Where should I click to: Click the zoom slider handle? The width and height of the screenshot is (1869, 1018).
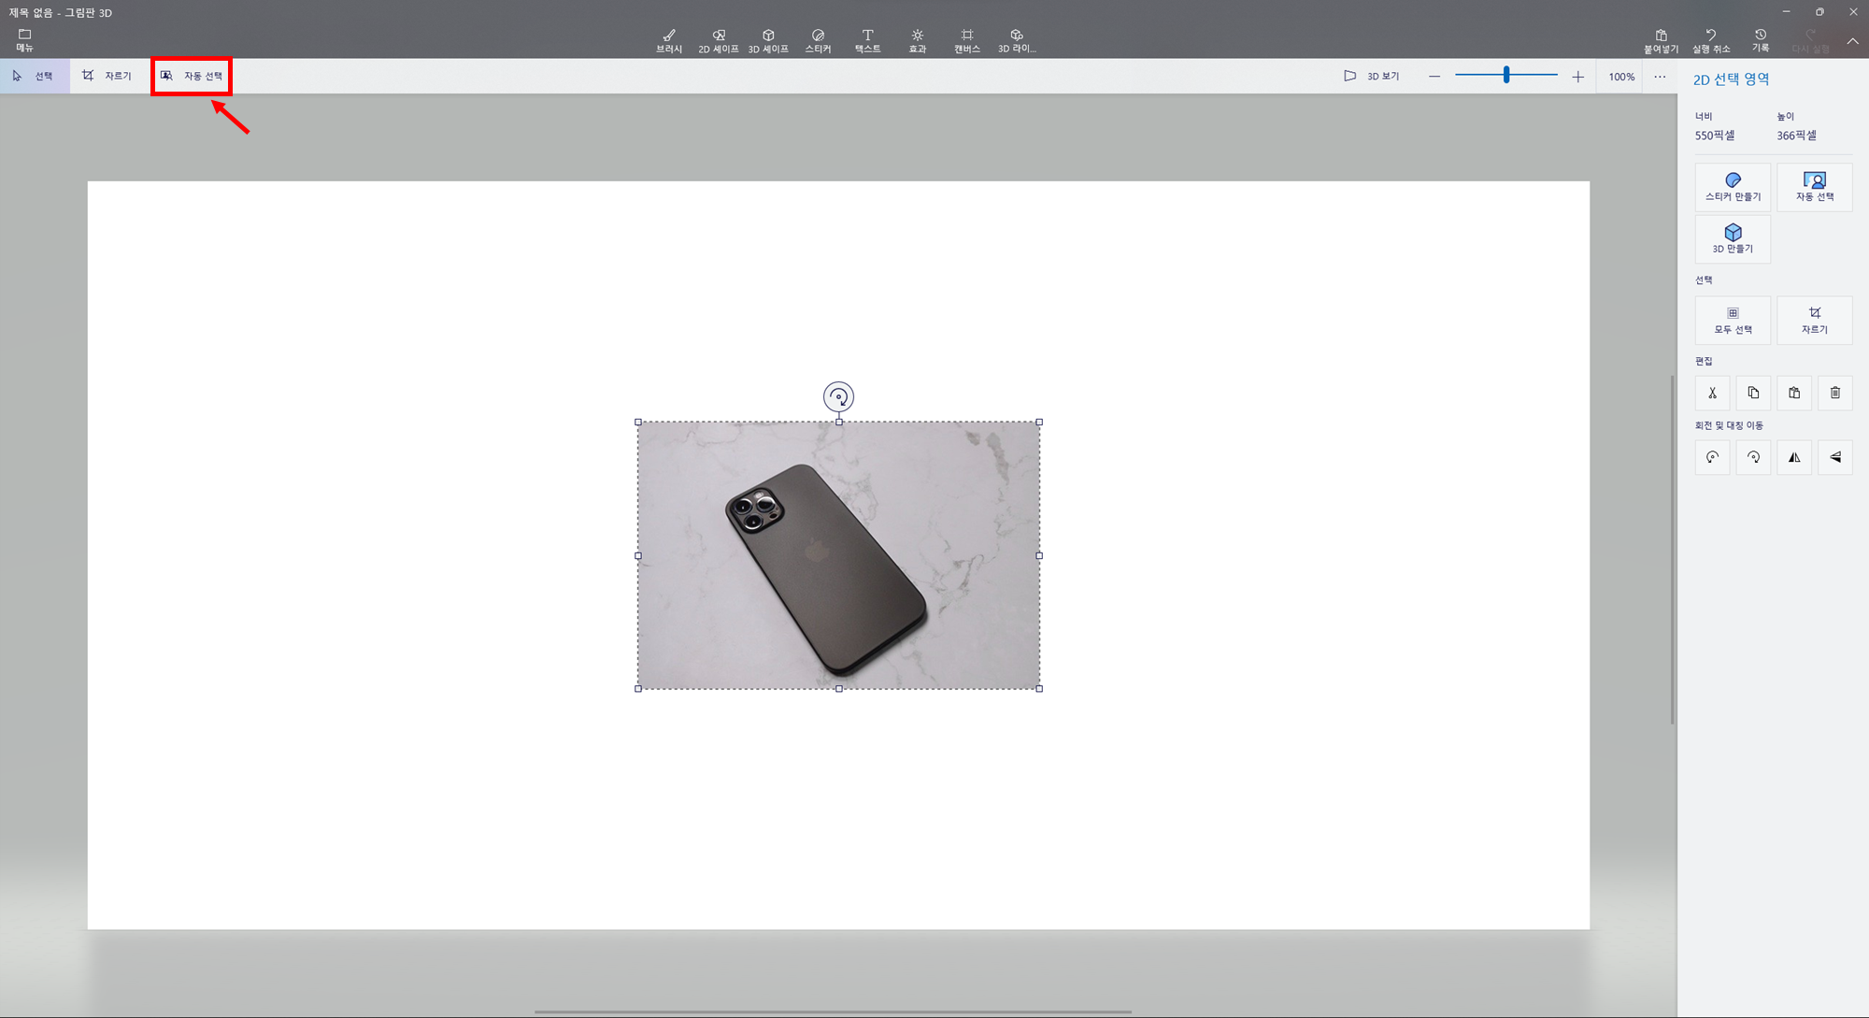point(1506,75)
